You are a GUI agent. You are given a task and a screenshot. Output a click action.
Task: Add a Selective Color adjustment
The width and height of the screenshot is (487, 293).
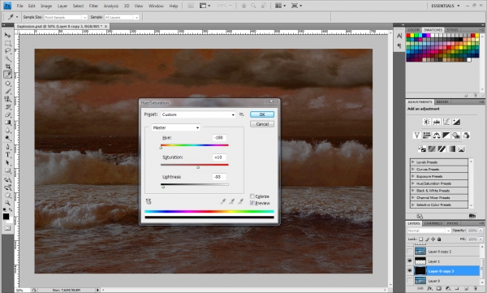pos(462,149)
